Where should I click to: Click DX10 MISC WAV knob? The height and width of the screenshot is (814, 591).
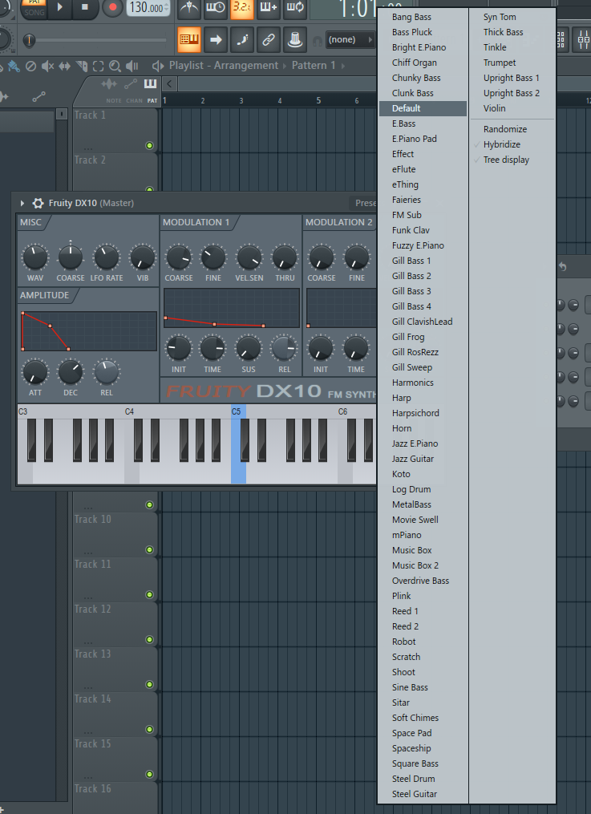pos(35,257)
